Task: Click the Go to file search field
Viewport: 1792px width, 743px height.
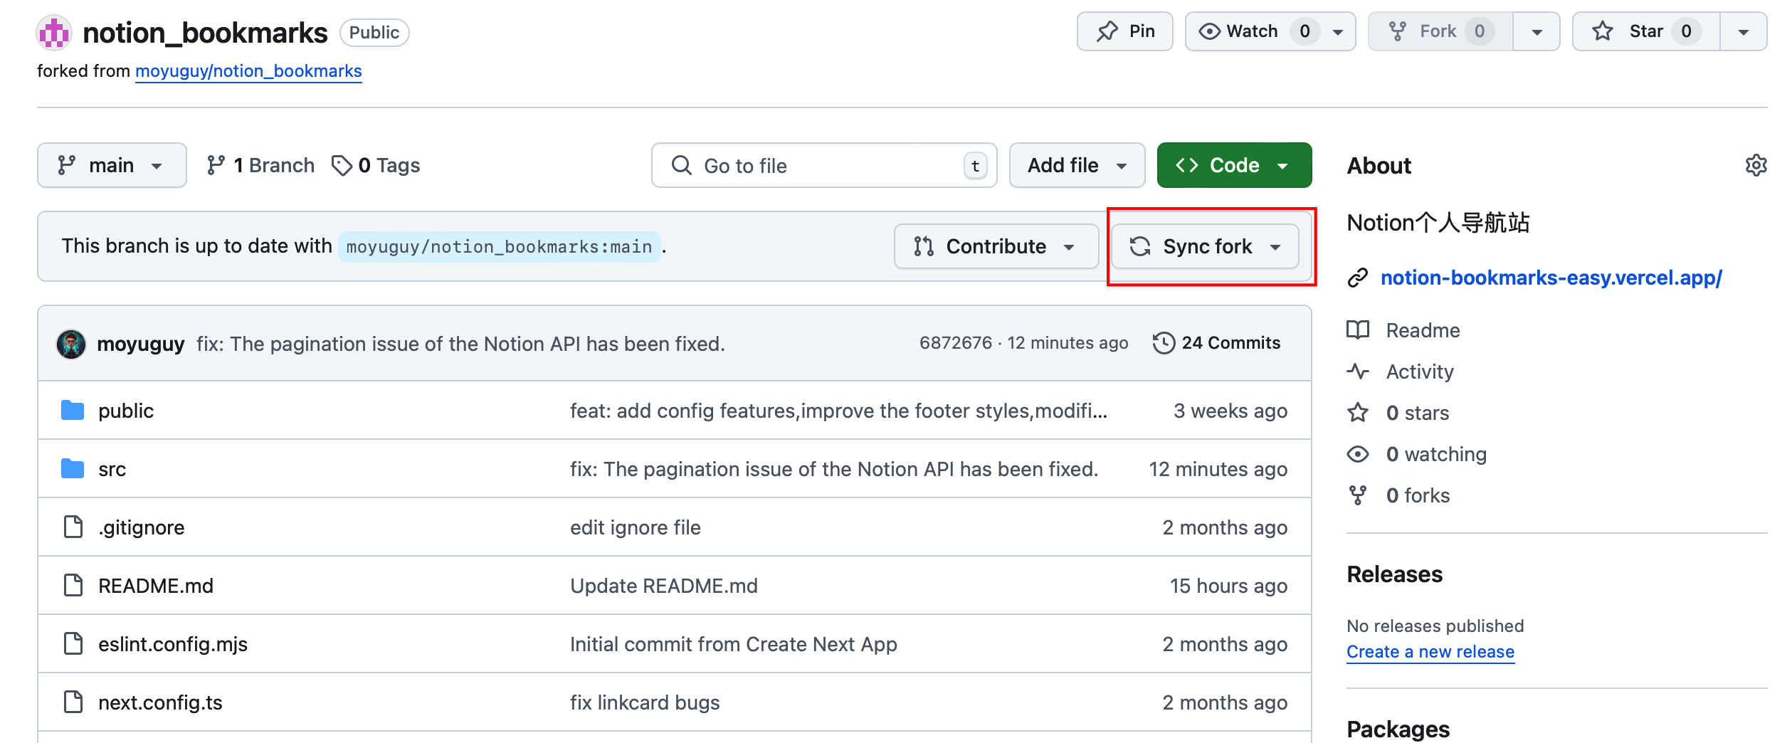Action: tap(824, 165)
